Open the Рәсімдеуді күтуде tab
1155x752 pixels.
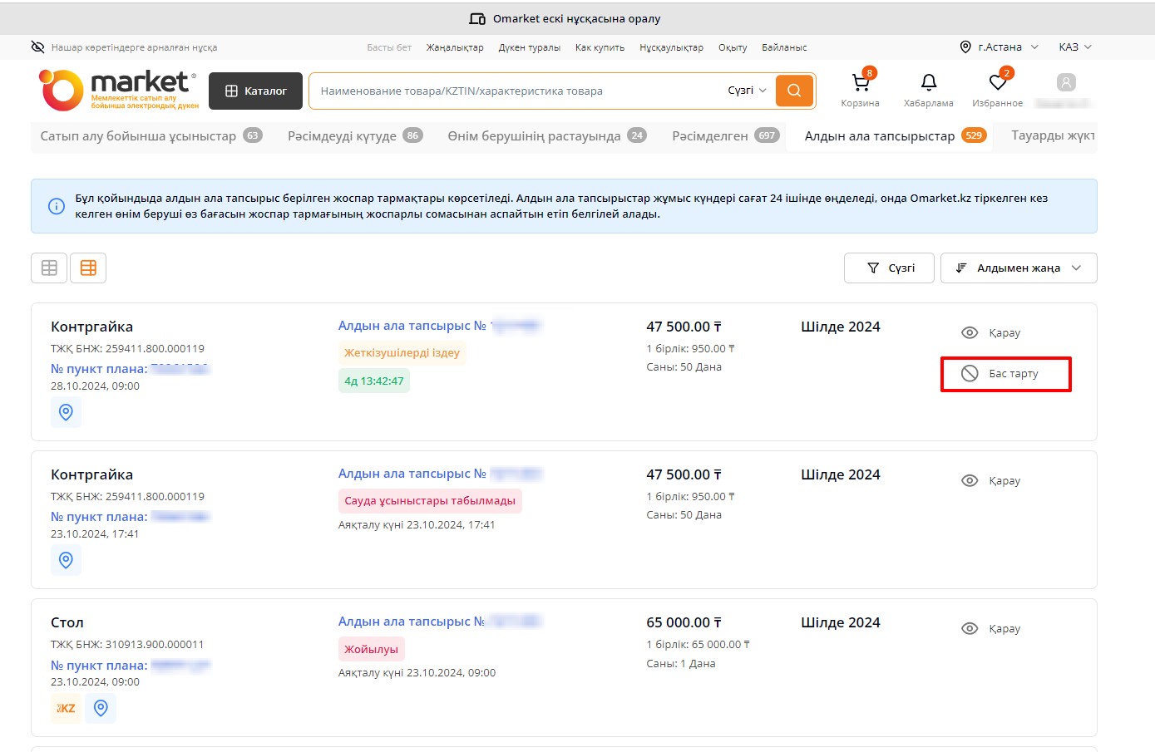point(354,135)
